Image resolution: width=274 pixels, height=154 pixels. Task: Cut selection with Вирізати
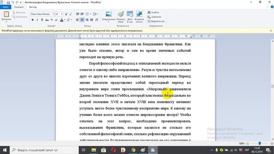[x=19, y=12]
